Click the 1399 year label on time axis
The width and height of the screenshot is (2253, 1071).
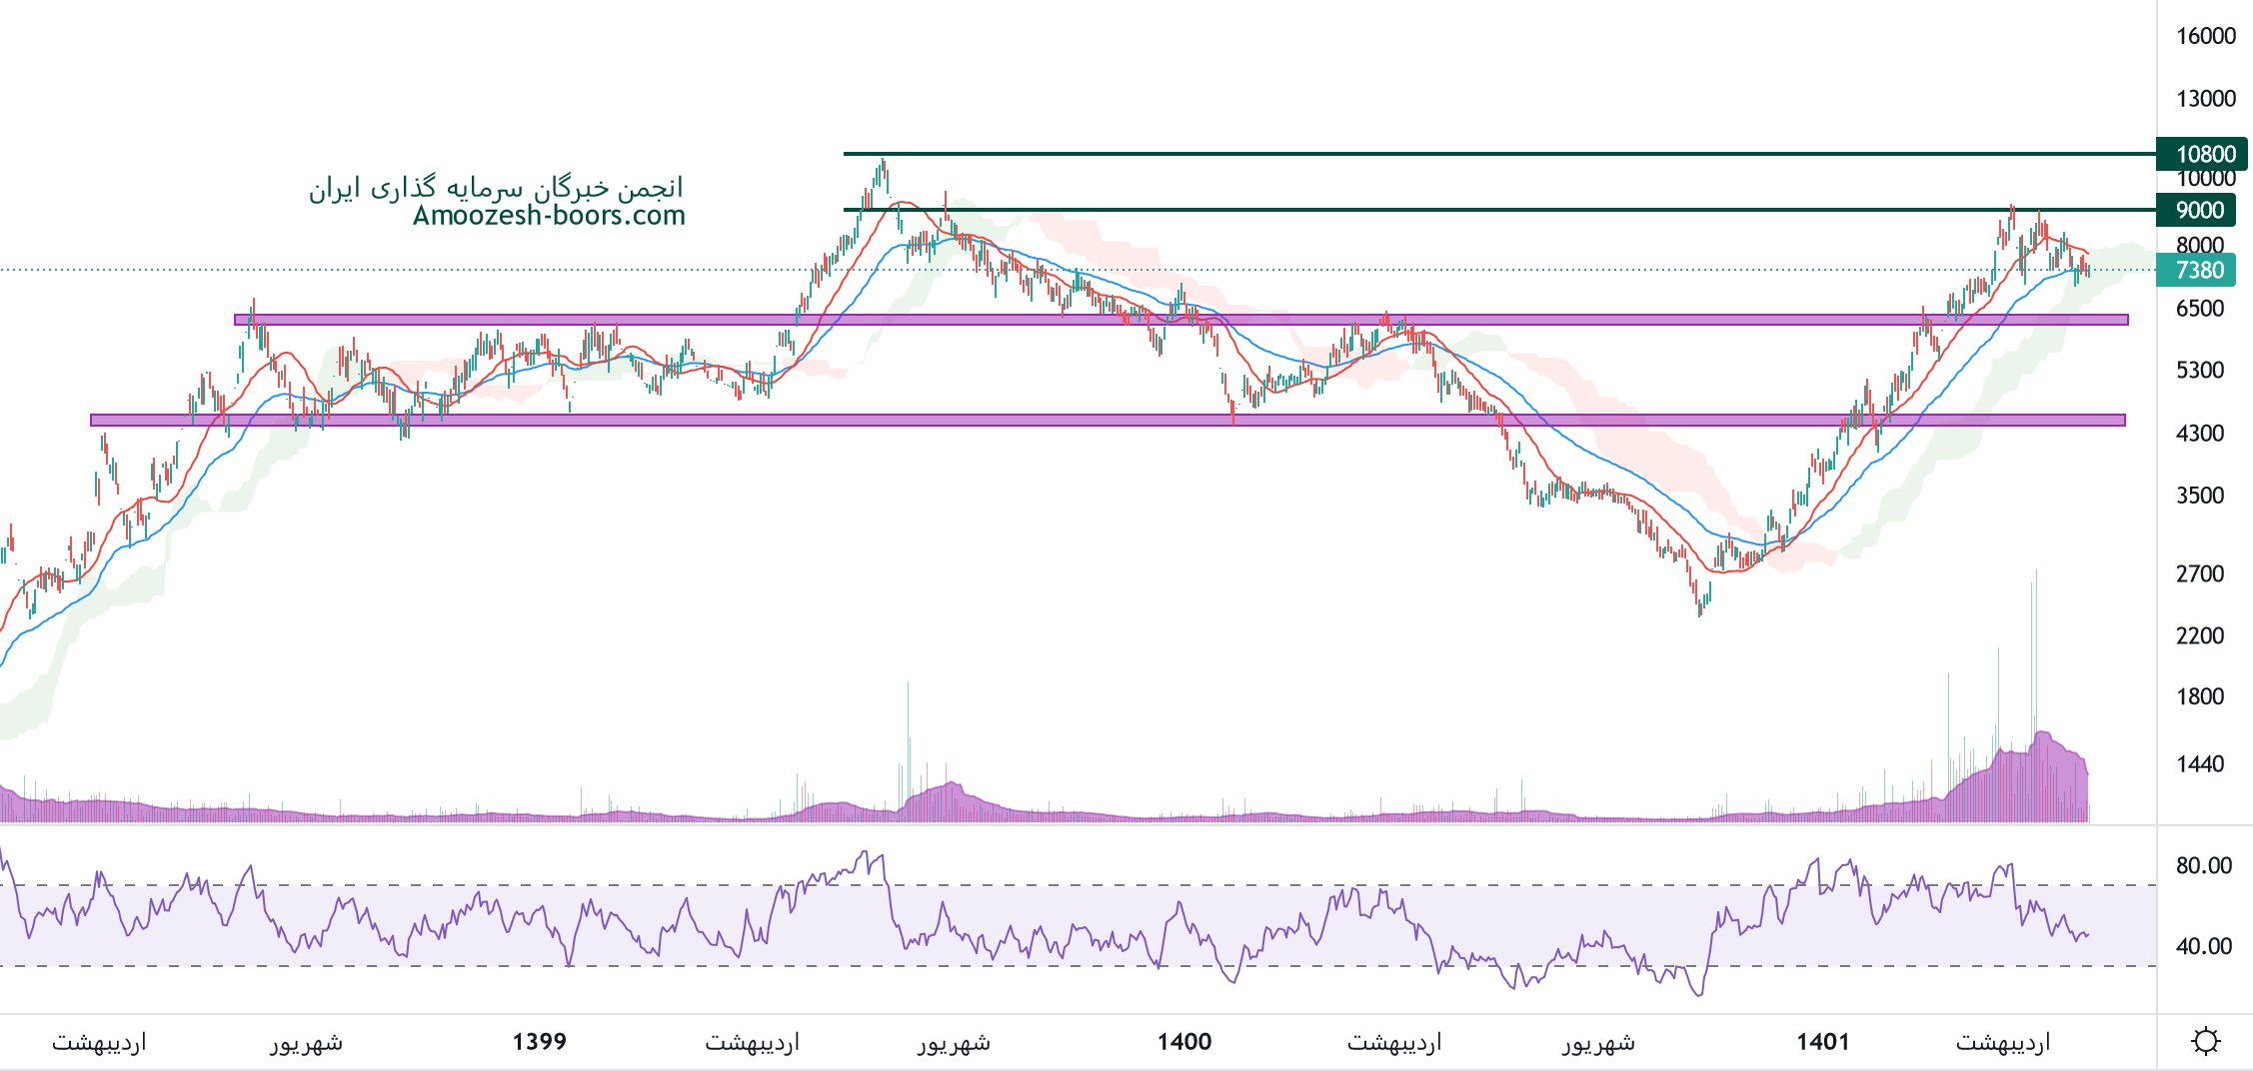[x=539, y=1042]
